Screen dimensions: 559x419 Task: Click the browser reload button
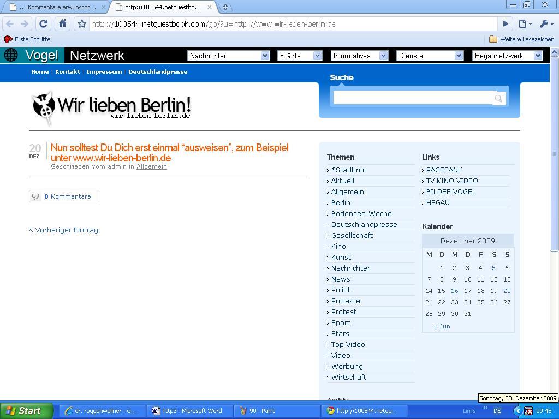[43, 23]
